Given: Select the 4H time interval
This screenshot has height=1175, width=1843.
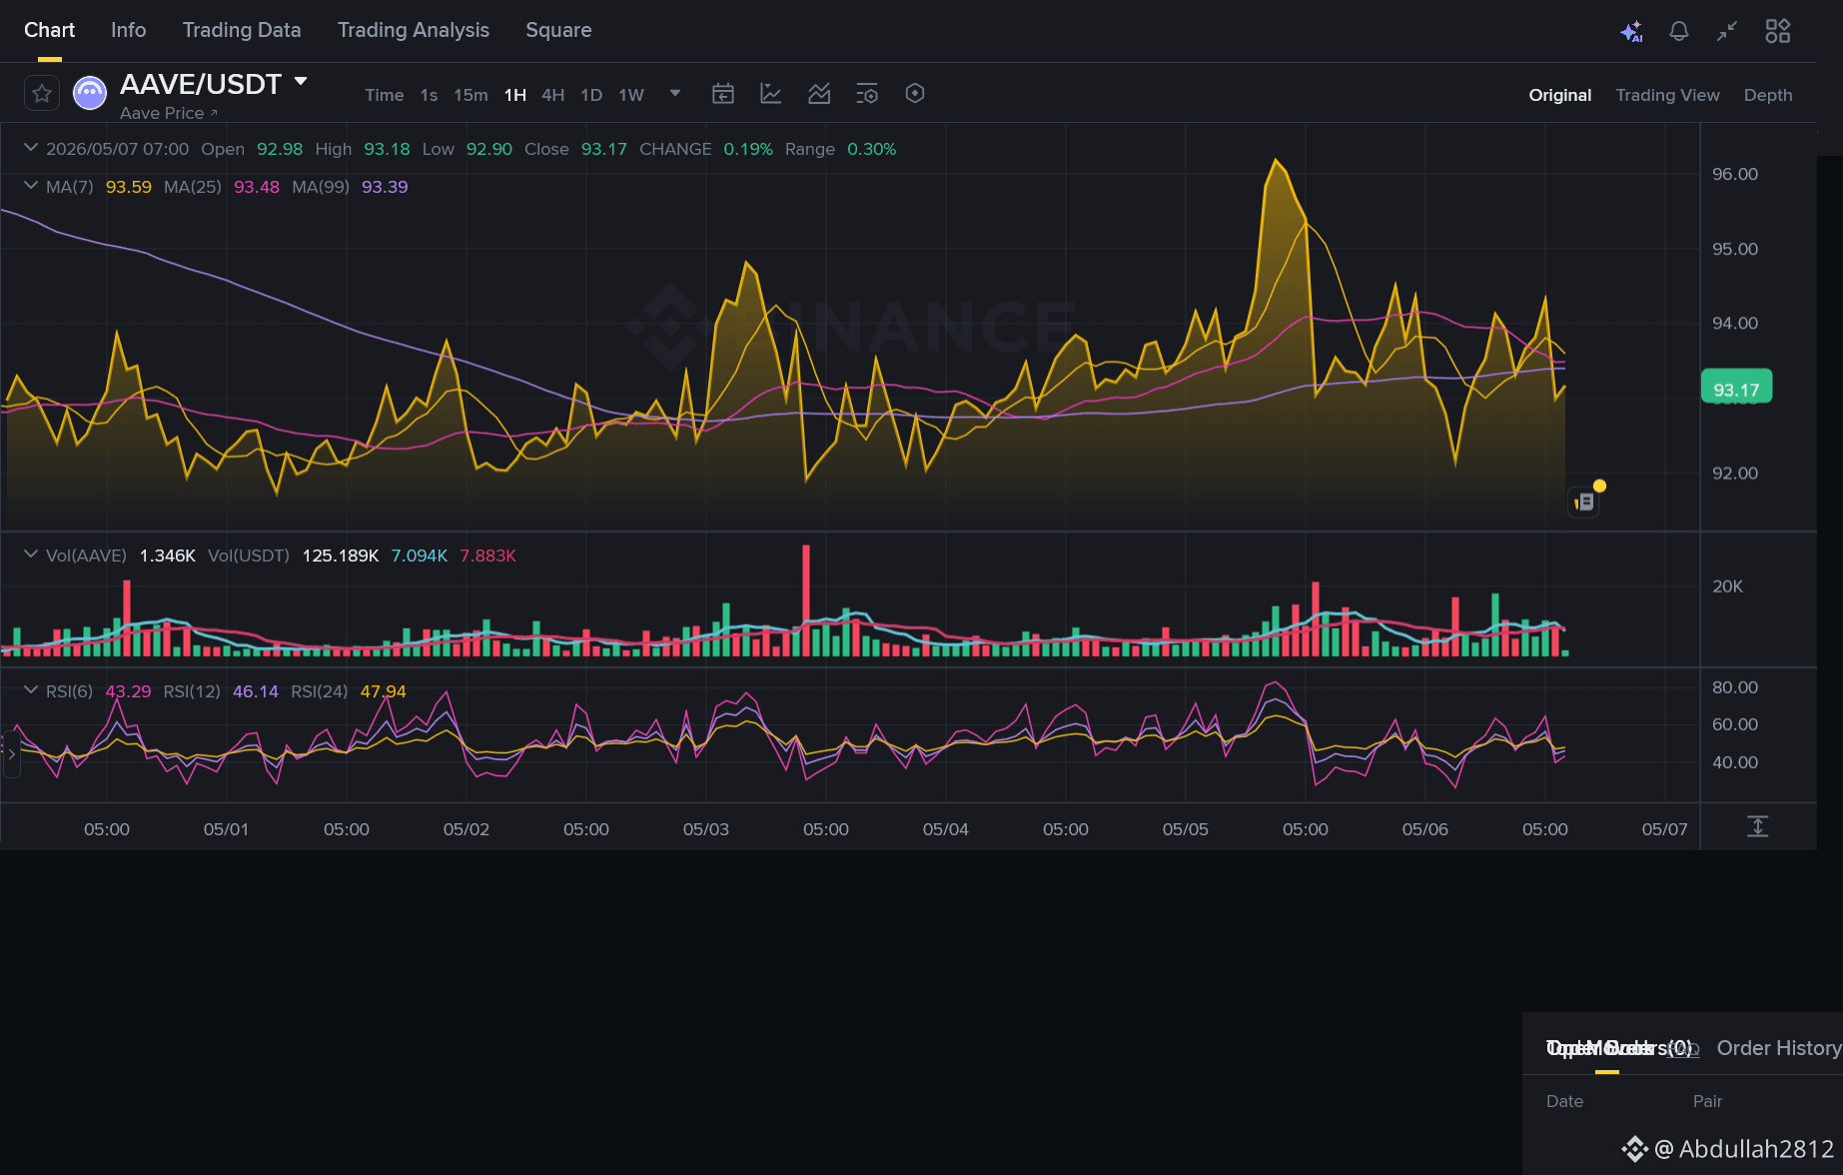Looking at the screenshot, I should pos(553,95).
